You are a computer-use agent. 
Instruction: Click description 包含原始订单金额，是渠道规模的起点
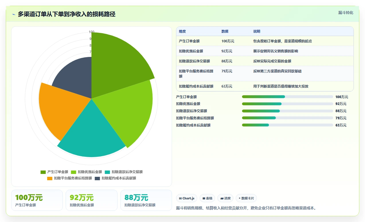pos(282,41)
